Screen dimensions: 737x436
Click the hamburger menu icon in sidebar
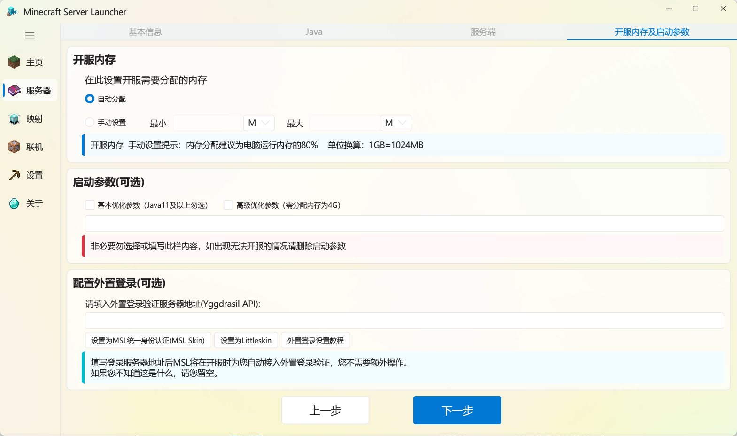(x=30, y=36)
